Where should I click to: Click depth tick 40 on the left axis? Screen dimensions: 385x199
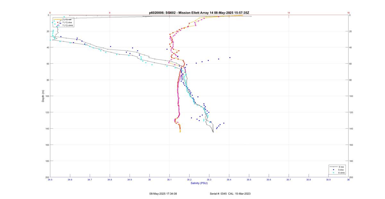point(47,47)
